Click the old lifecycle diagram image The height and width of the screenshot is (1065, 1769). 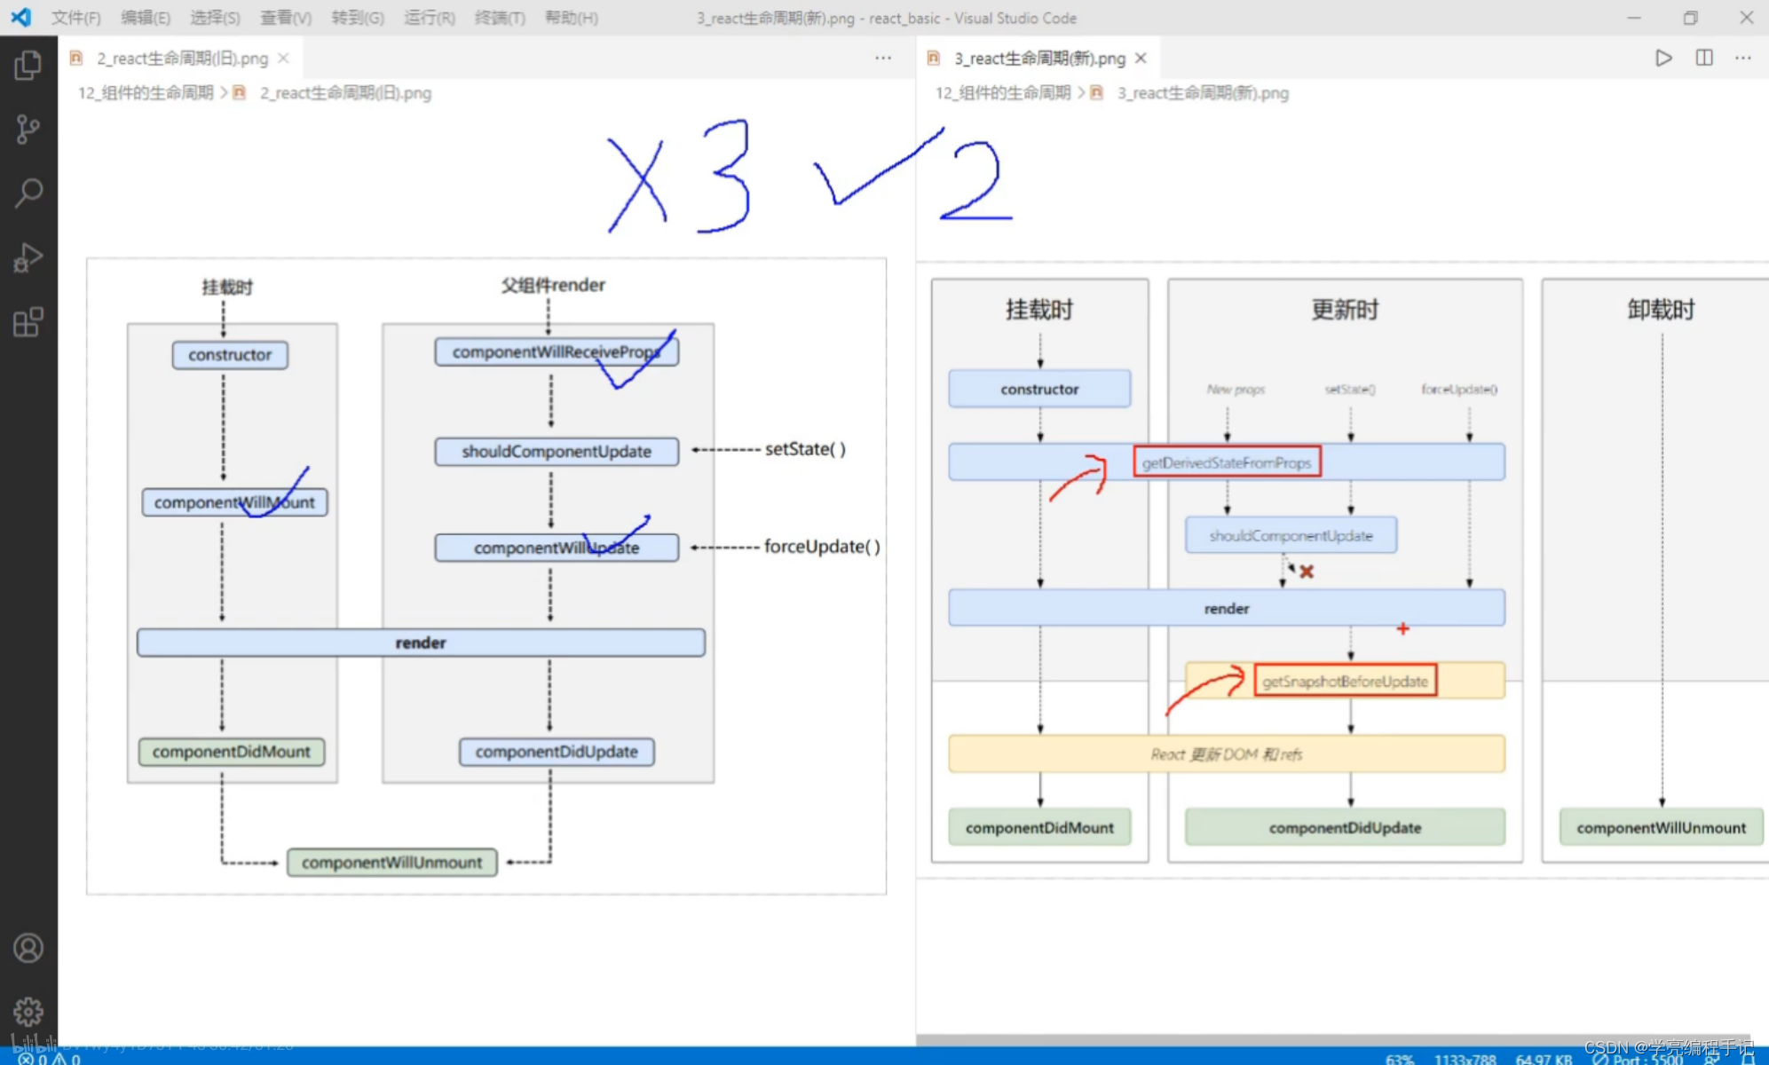tap(486, 576)
